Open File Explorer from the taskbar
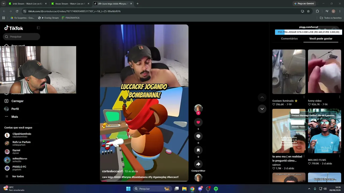The width and height of the screenshot is (344, 193). (184, 189)
